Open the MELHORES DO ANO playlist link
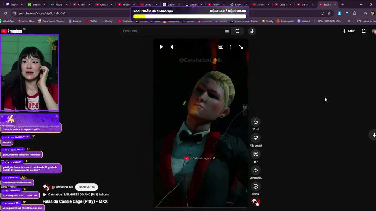This screenshot has height=211, width=376. tap(78, 195)
